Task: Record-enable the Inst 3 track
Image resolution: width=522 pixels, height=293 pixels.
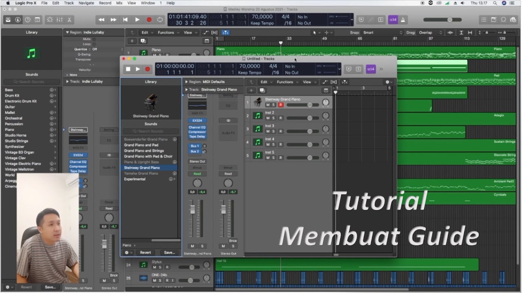Action: [280, 131]
